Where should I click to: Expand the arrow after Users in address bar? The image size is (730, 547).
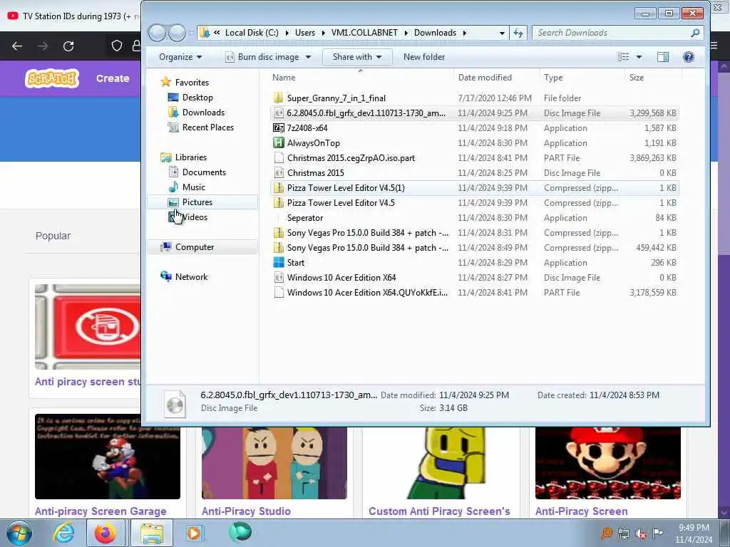coord(323,33)
